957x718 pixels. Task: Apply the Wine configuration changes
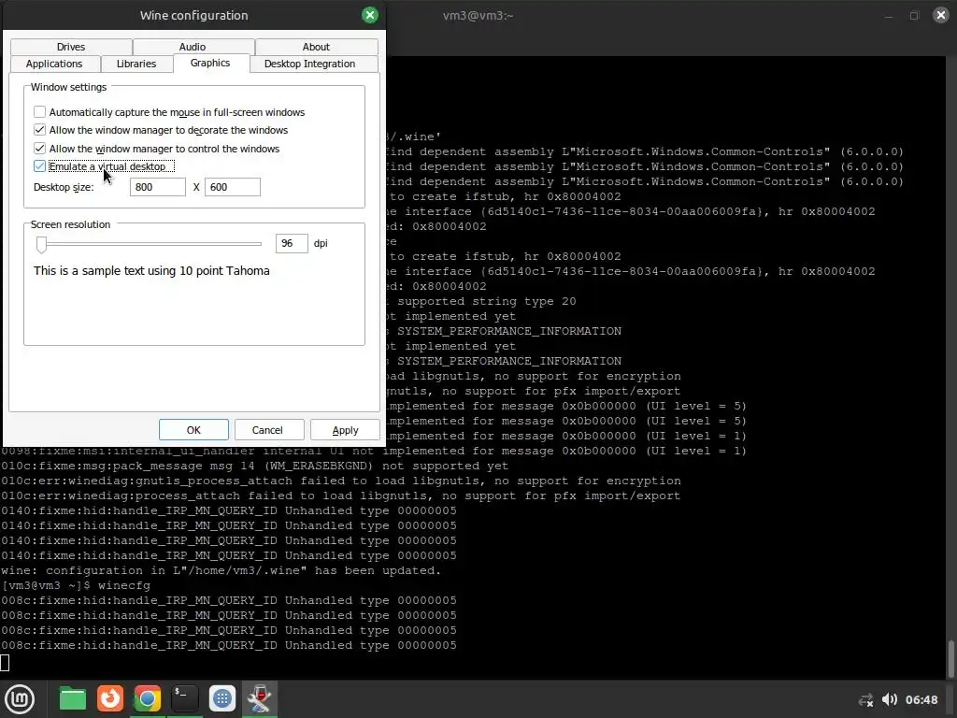point(345,430)
